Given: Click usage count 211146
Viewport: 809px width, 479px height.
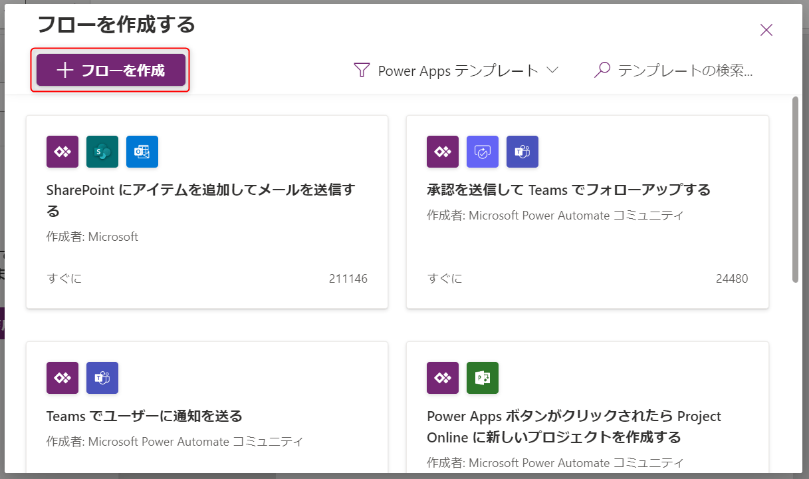Looking at the screenshot, I should pos(348,278).
